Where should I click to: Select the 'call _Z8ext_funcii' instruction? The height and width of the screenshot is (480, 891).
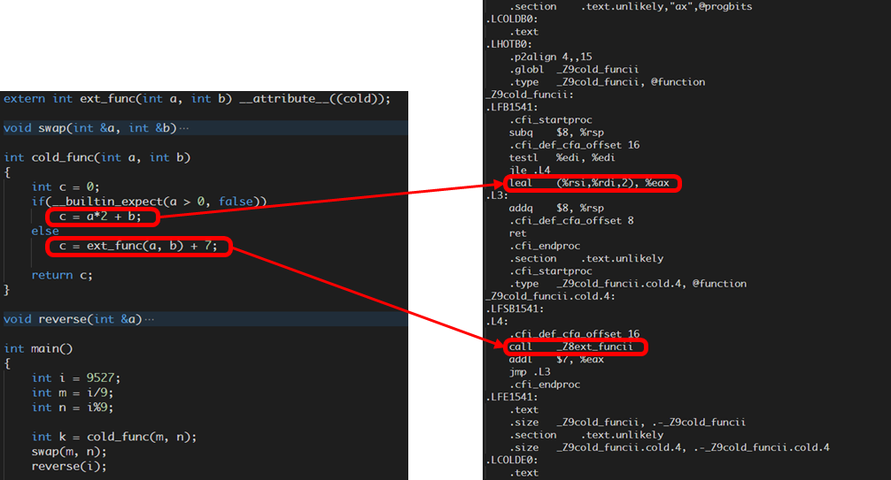(x=570, y=347)
